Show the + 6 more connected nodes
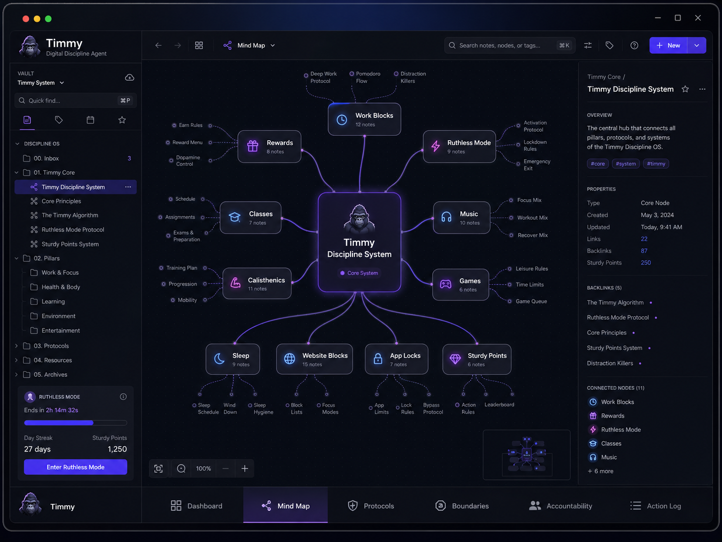The height and width of the screenshot is (542, 722). pyautogui.click(x=600, y=471)
